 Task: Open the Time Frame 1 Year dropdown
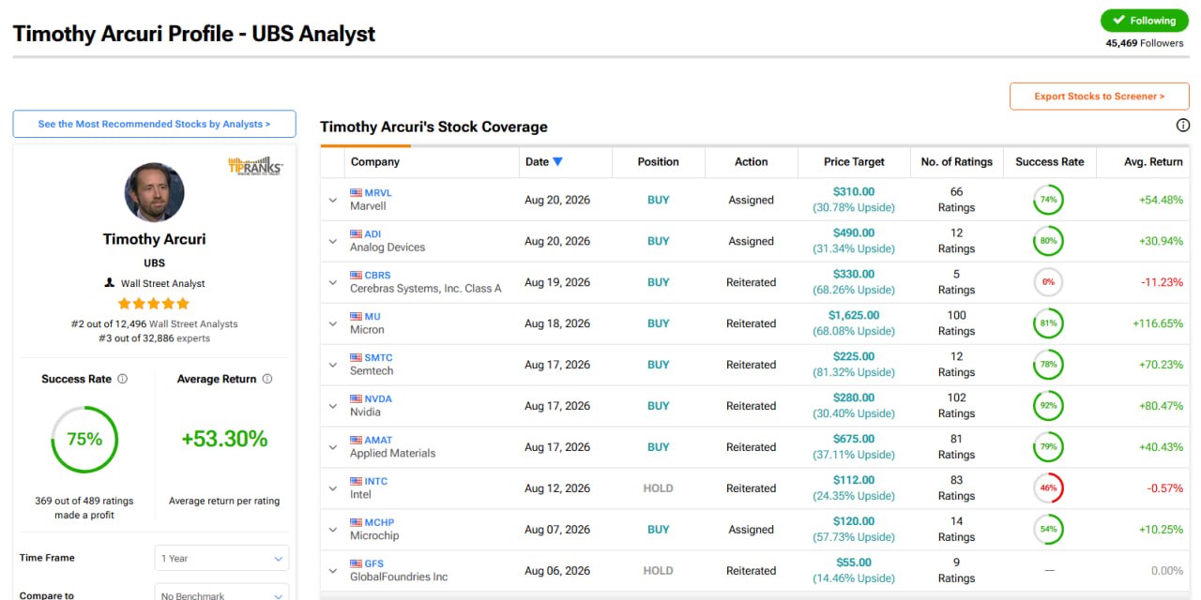221,558
